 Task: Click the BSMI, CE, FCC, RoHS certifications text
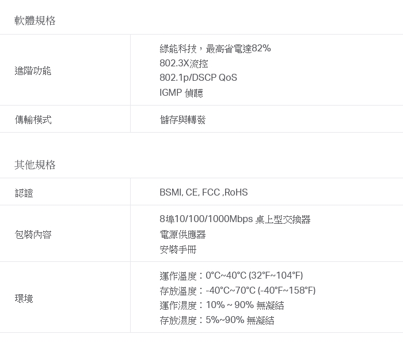coord(203,193)
